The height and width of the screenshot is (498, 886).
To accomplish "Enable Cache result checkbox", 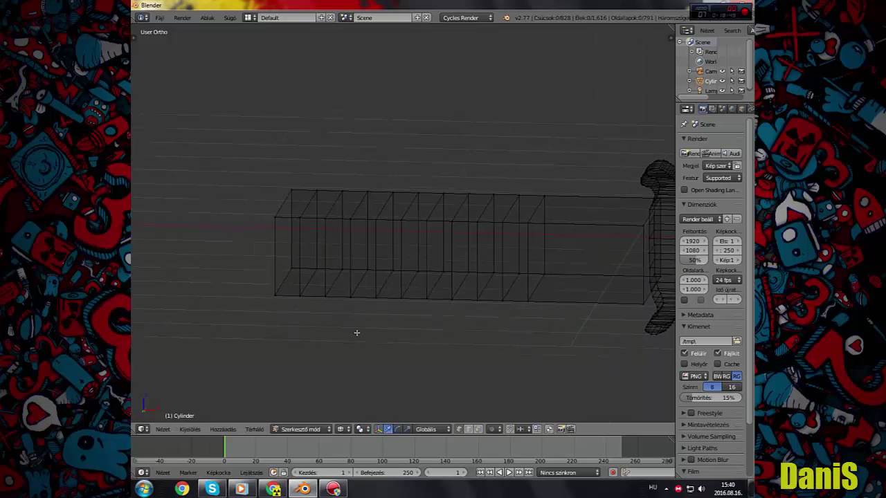I will pyautogui.click(x=718, y=365).
